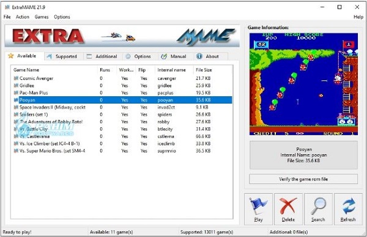
Task: Click the red X Delete icon
Action: (x=288, y=206)
